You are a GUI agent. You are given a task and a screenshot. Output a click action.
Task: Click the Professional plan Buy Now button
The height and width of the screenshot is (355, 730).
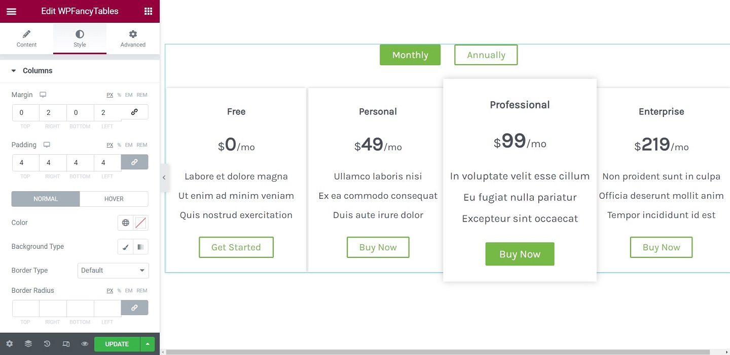tap(520, 254)
